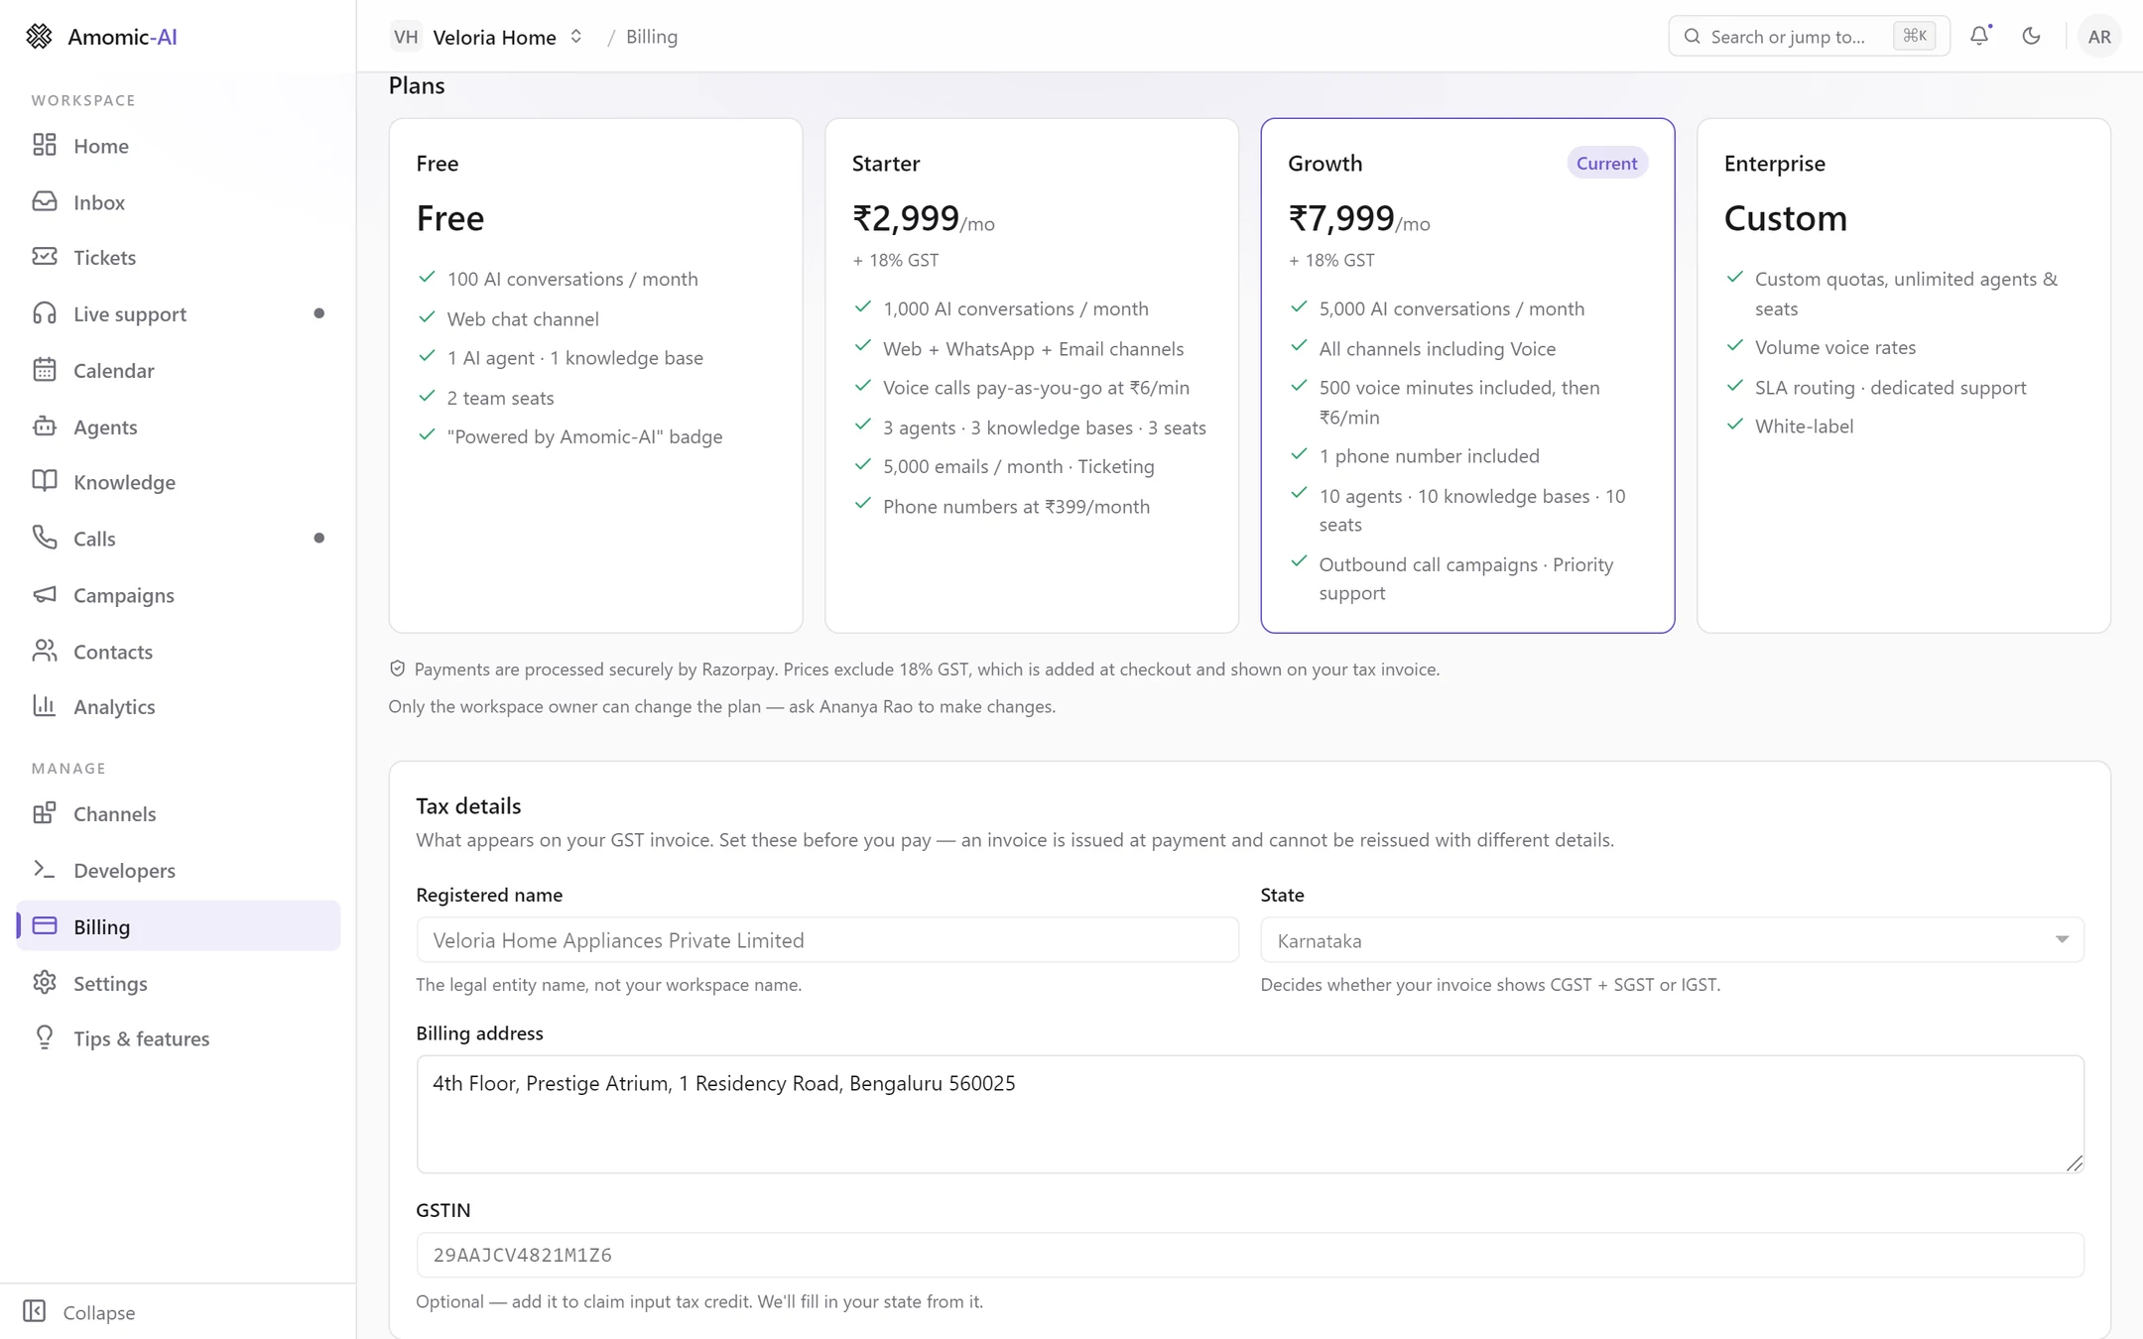The image size is (2143, 1339).
Task: Open the Calendar sidebar item
Action: tap(179, 370)
